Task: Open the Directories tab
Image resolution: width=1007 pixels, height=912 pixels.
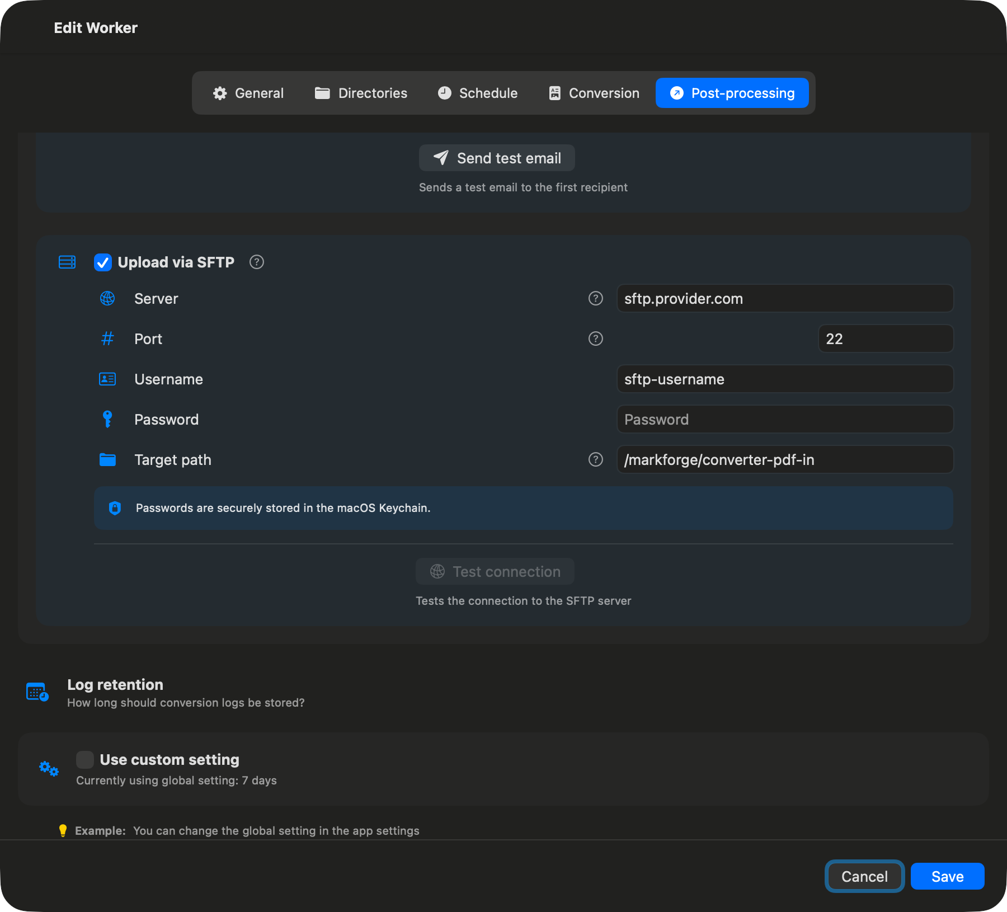Action: pyautogui.click(x=361, y=93)
